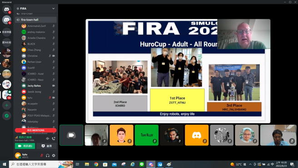Click the presenter's webcam overlay video

click(243, 34)
